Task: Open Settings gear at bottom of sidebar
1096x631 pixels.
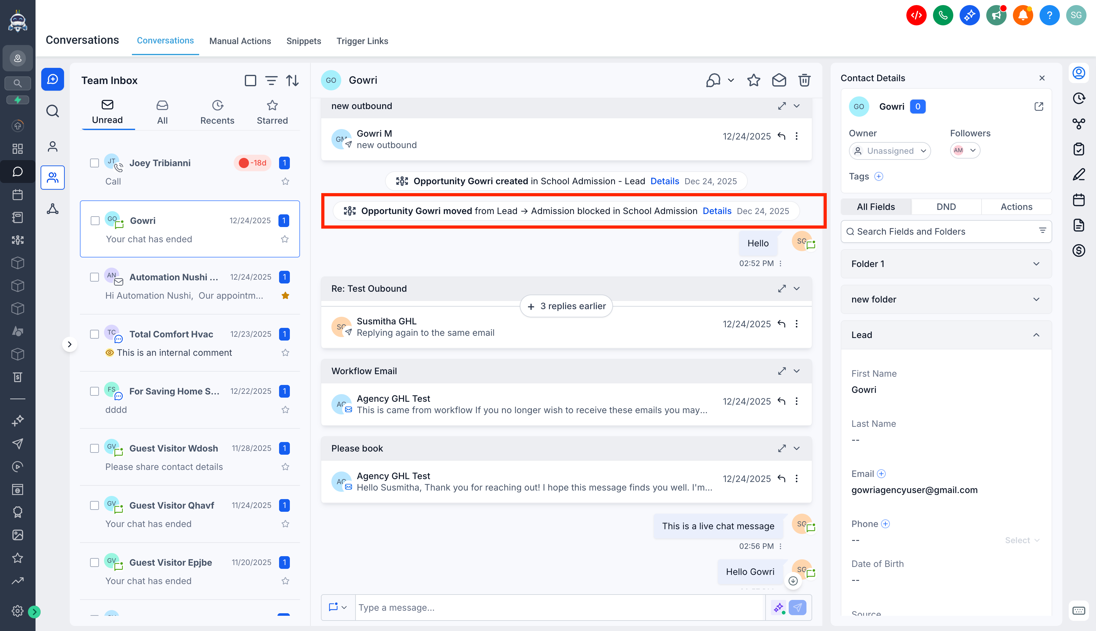Action: (x=17, y=611)
